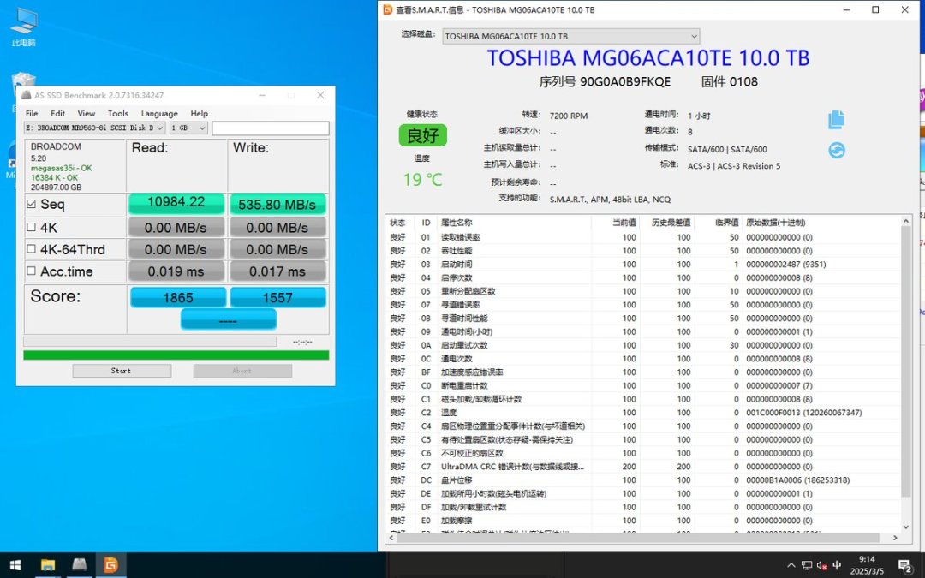Select the DC 盘片位移 row
The height and width of the screenshot is (578, 925).
tap(643, 480)
